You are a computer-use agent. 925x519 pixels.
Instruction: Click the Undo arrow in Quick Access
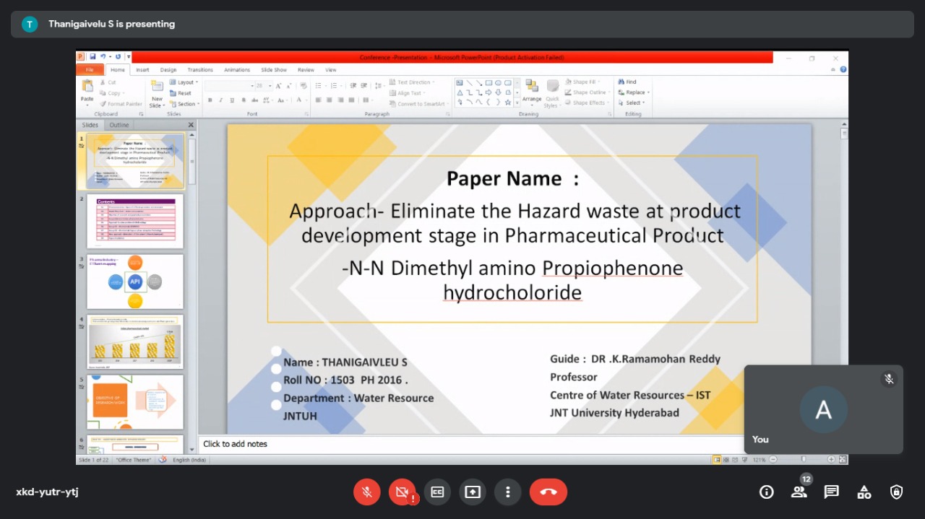coord(103,57)
